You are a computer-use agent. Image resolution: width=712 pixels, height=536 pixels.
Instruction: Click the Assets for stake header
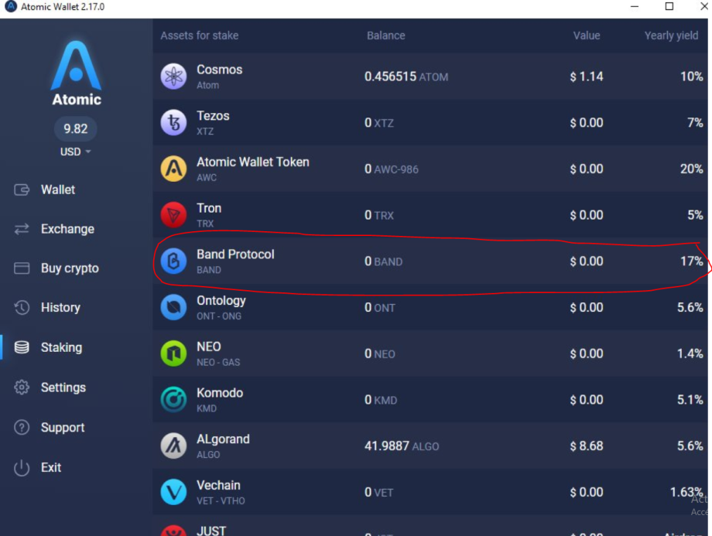[x=200, y=36]
